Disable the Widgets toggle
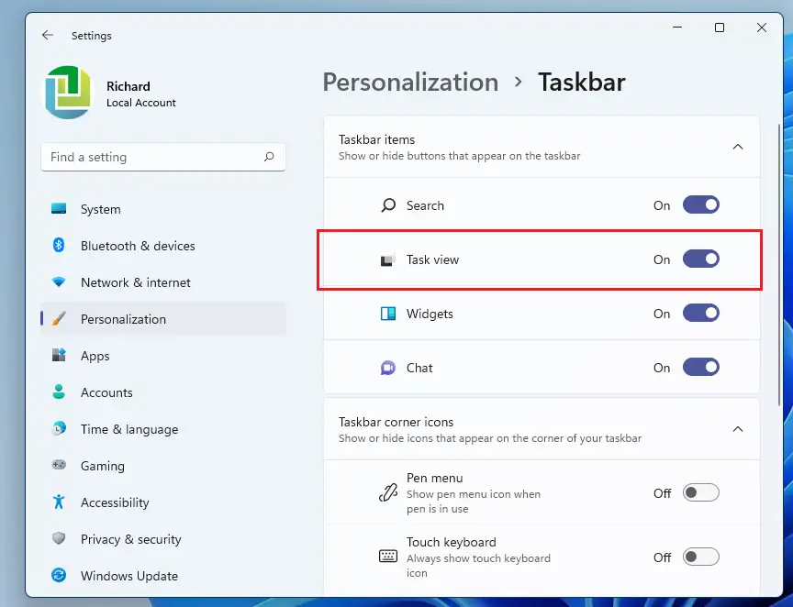The image size is (793, 607). click(701, 313)
